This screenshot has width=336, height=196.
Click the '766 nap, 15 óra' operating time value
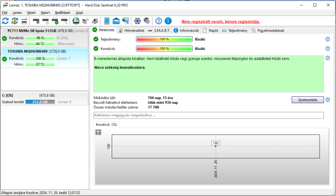click(160, 98)
